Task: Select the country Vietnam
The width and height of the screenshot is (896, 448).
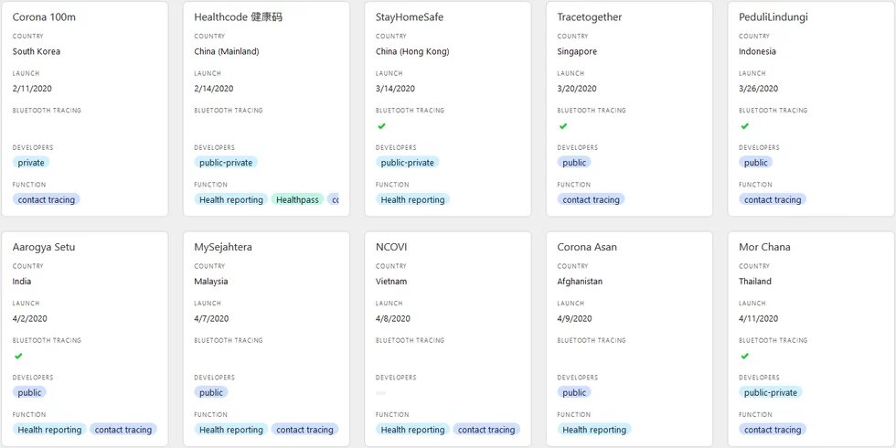Action: [391, 282]
